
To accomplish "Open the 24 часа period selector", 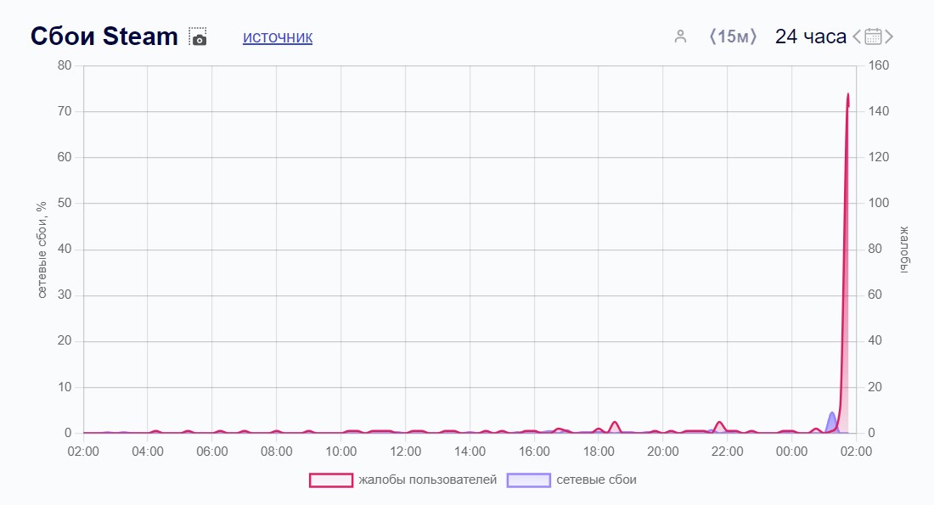I will coord(810,37).
